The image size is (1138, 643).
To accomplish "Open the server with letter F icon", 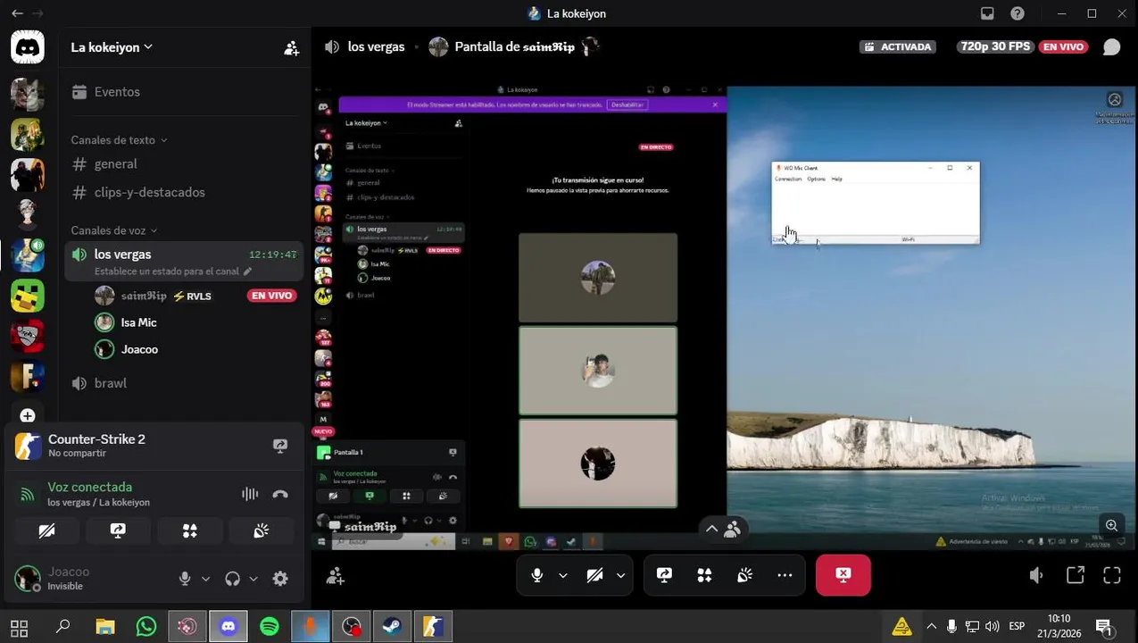I will coord(28,376).
